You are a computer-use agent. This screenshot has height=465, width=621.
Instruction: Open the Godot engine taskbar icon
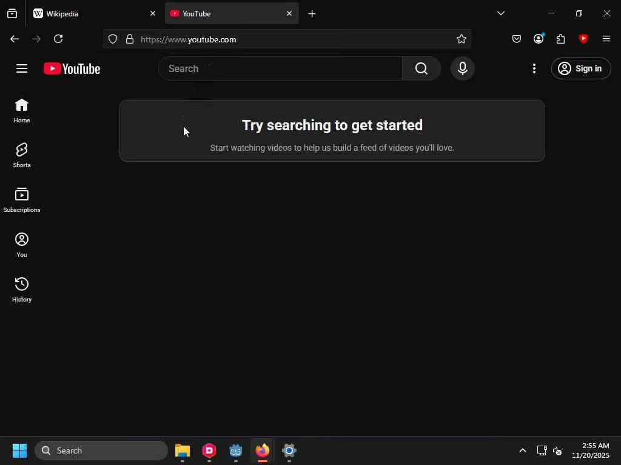[236, 450]
